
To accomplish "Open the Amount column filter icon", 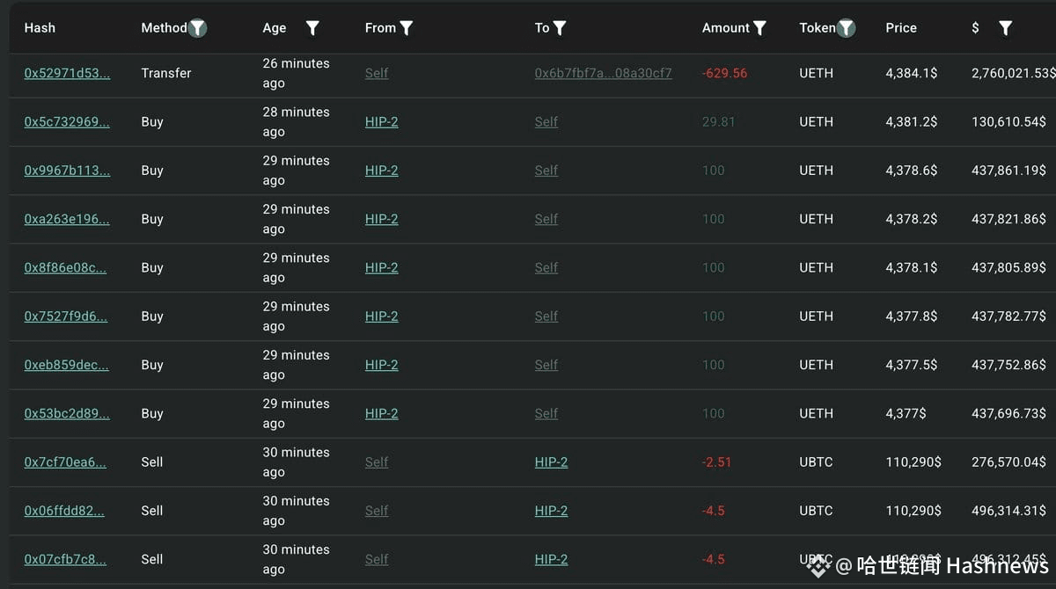I will [x=760, y=28].
